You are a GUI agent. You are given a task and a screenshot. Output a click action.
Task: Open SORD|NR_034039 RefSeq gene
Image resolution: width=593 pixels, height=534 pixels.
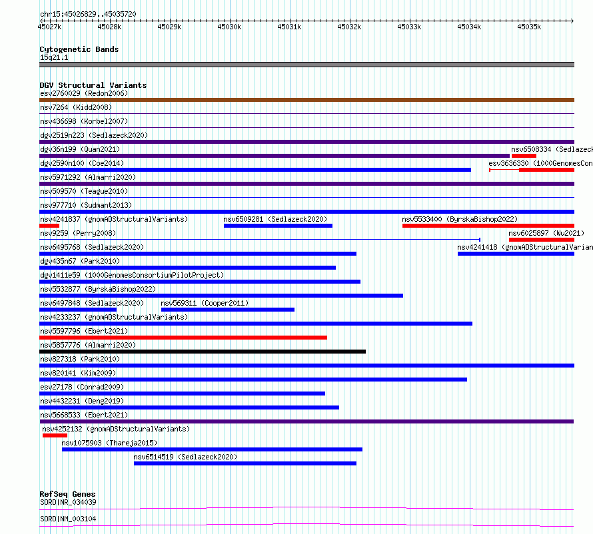[68, 502]
